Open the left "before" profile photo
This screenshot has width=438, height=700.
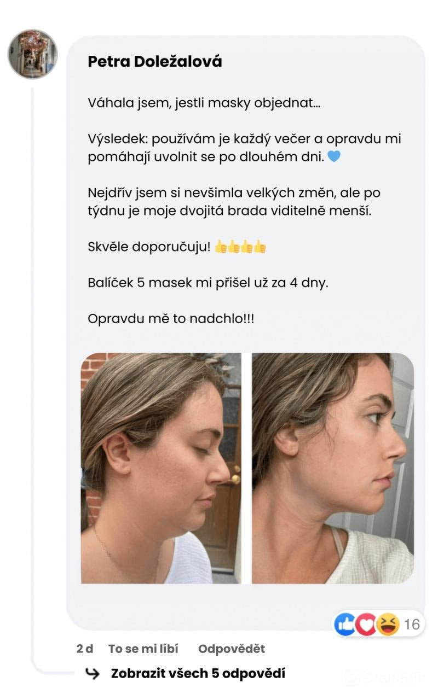click(x=161, y=468)
